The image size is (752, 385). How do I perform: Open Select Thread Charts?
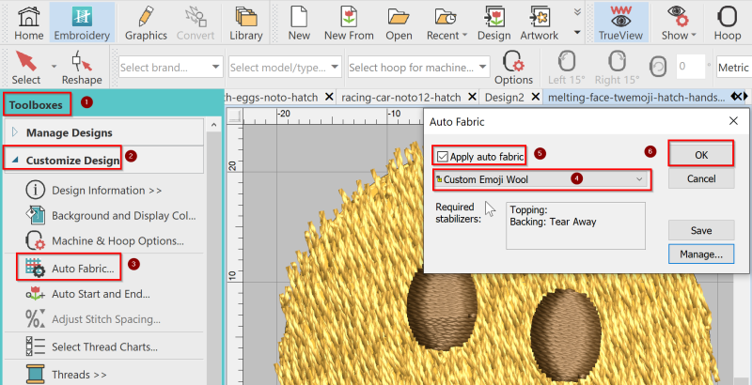point(91,346)
